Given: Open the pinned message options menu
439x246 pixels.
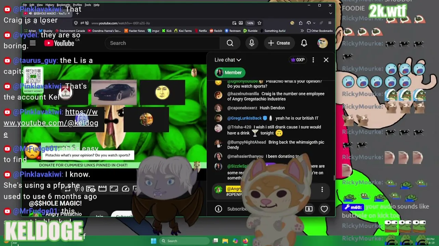Looking at the screenshot, I should click(322, 190).
